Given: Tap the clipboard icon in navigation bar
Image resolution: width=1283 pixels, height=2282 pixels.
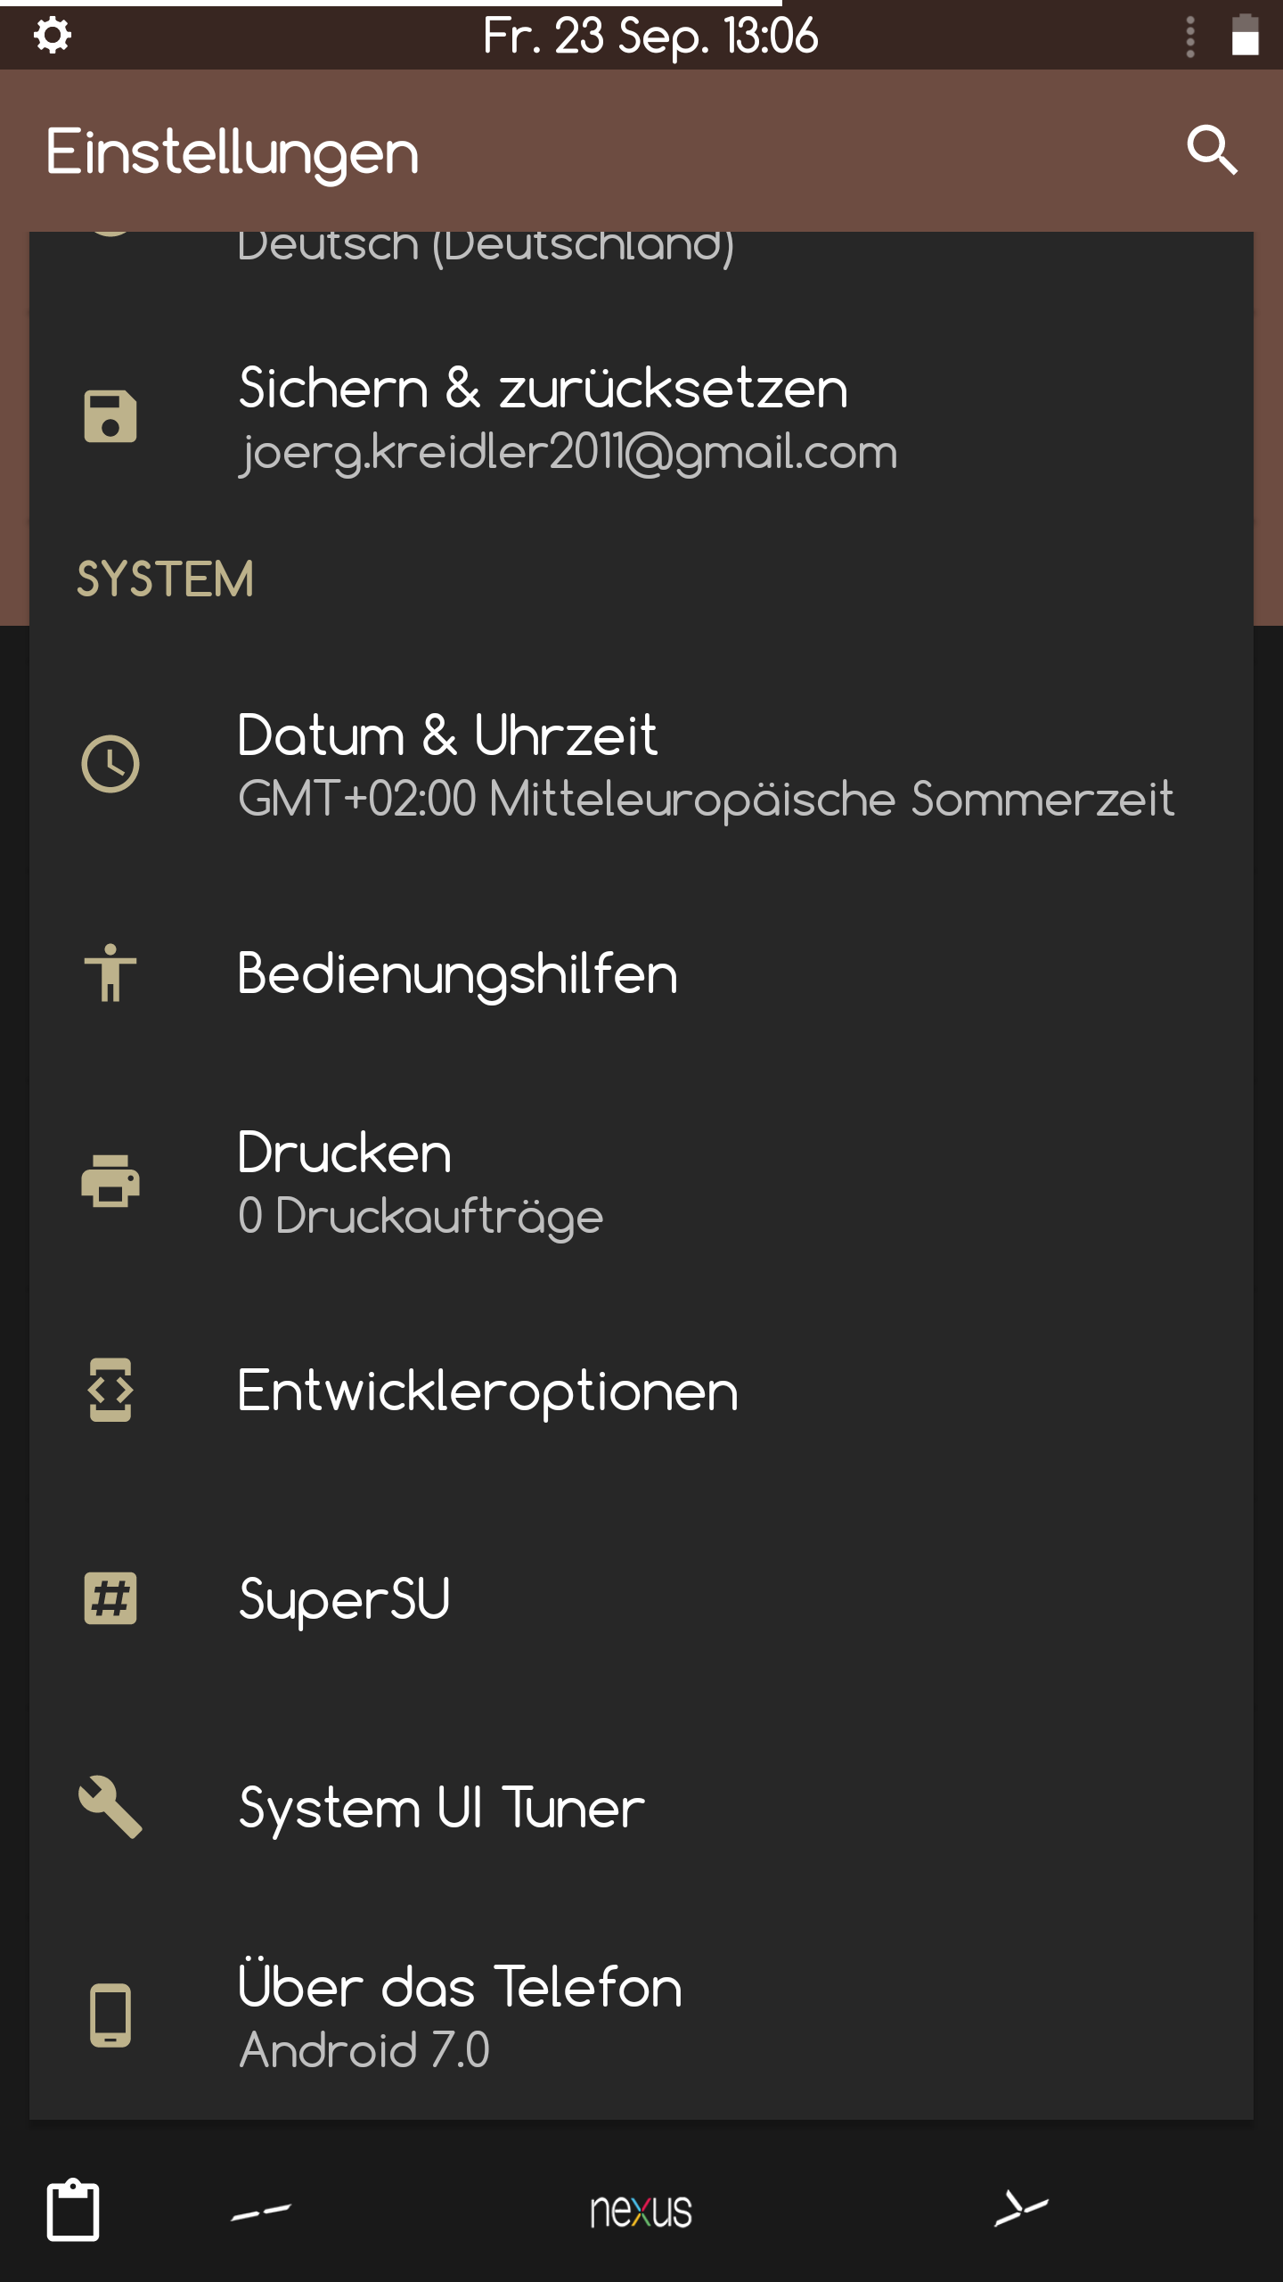Looking at the screenshot, I should (x=73, y=2210).
